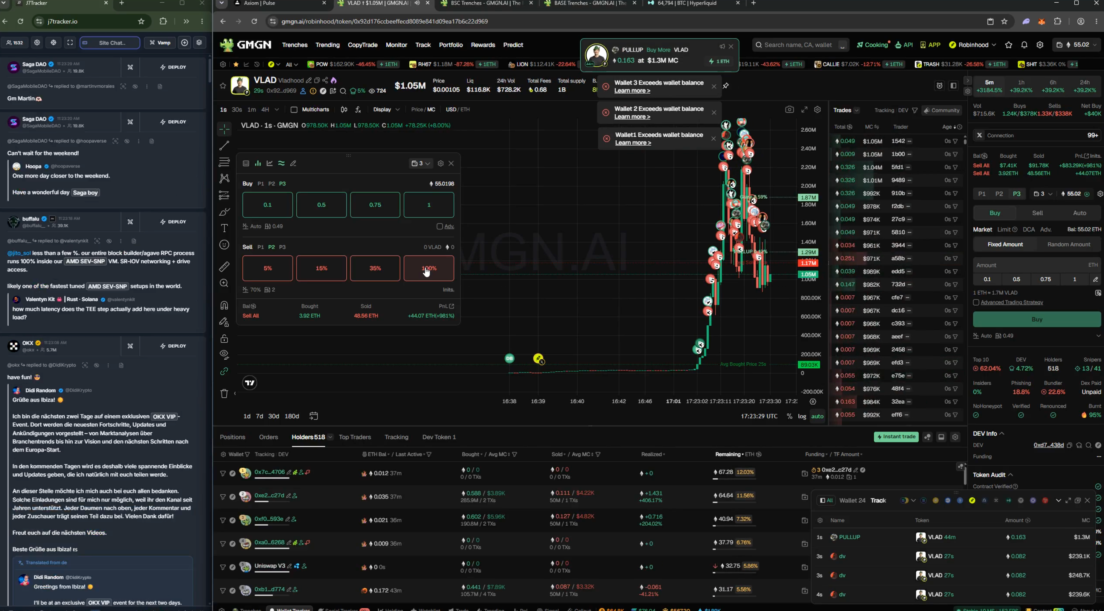Switch to the Top Traders tab

[x=355, y=437]
